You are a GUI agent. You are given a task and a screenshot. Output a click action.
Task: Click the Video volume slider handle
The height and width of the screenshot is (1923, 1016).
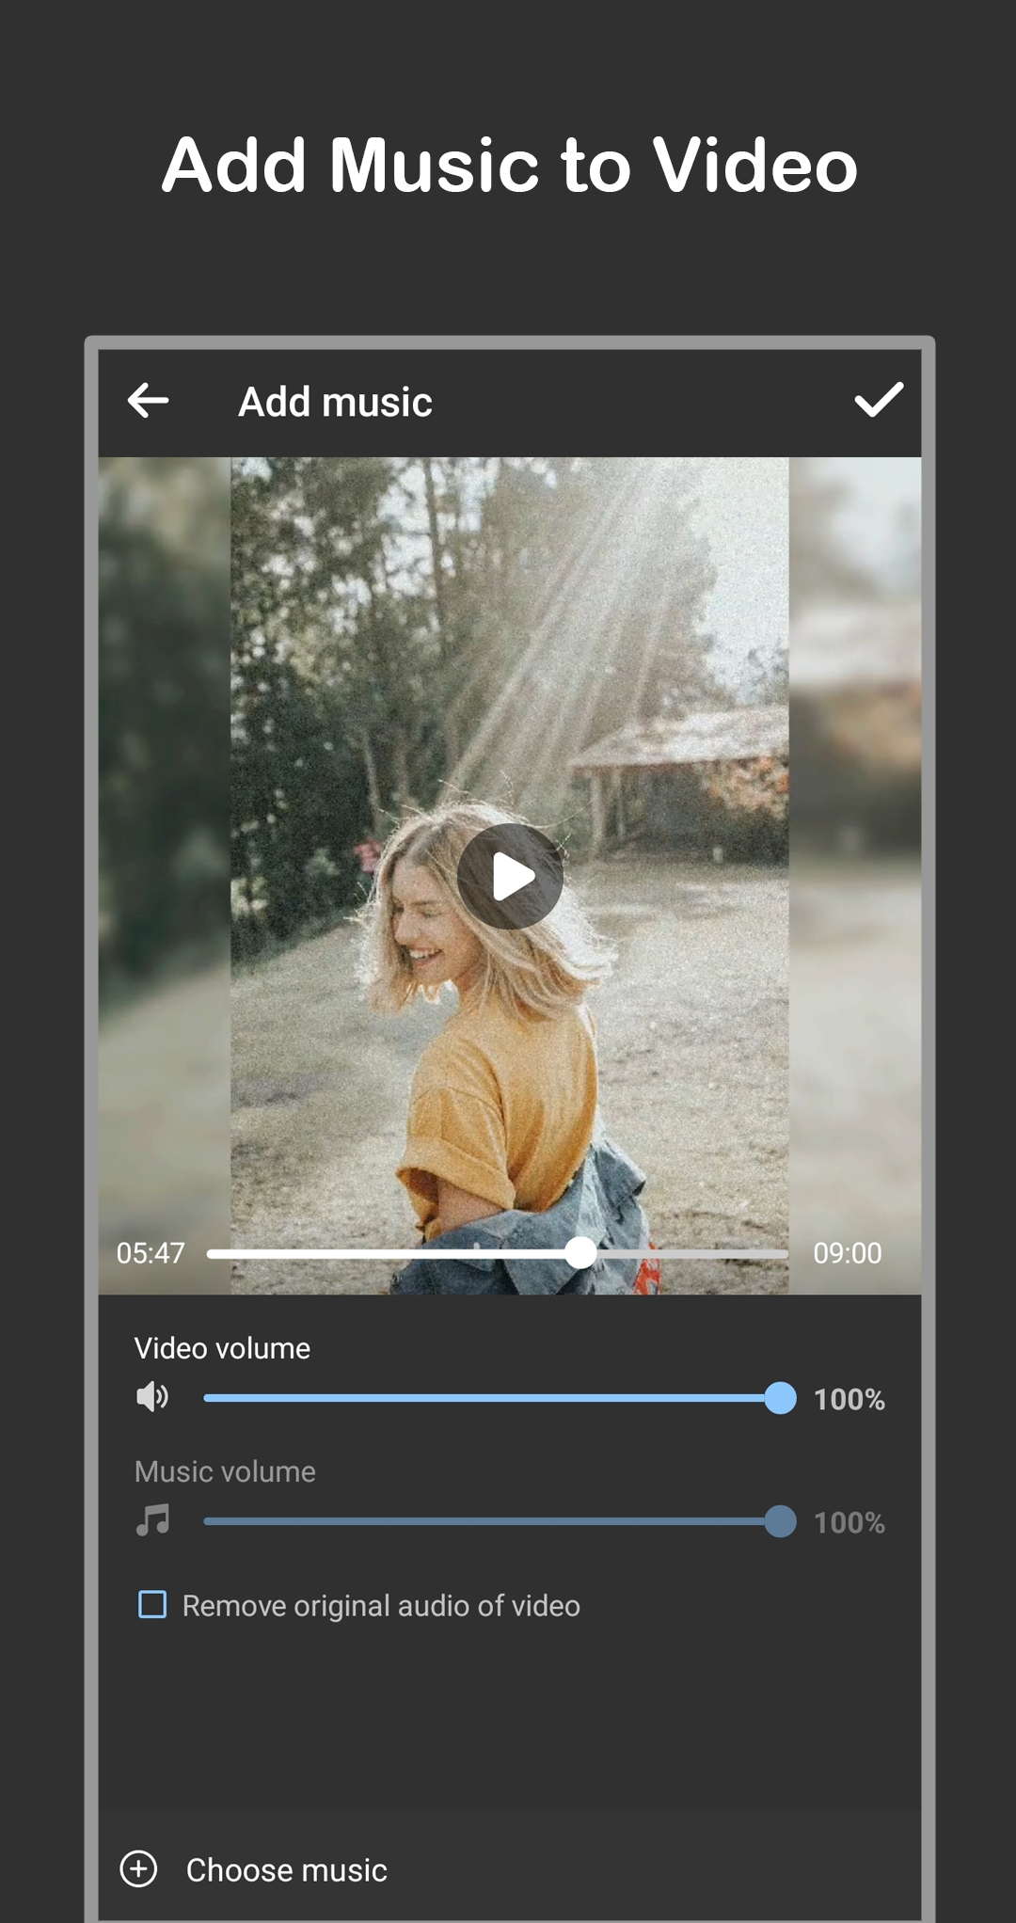pyautogui.click(x=780, y=1398)
